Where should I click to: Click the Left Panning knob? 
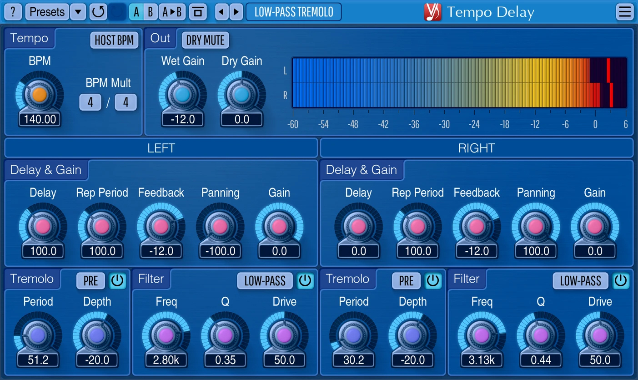click(220, 226)
